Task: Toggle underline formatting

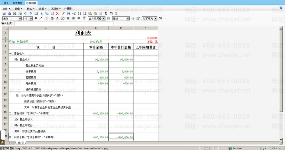Action: tap(46, 18)
